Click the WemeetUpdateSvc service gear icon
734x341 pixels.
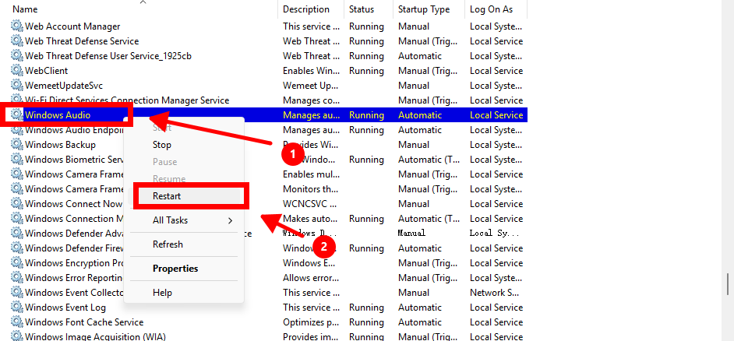(x=16, y=86)
